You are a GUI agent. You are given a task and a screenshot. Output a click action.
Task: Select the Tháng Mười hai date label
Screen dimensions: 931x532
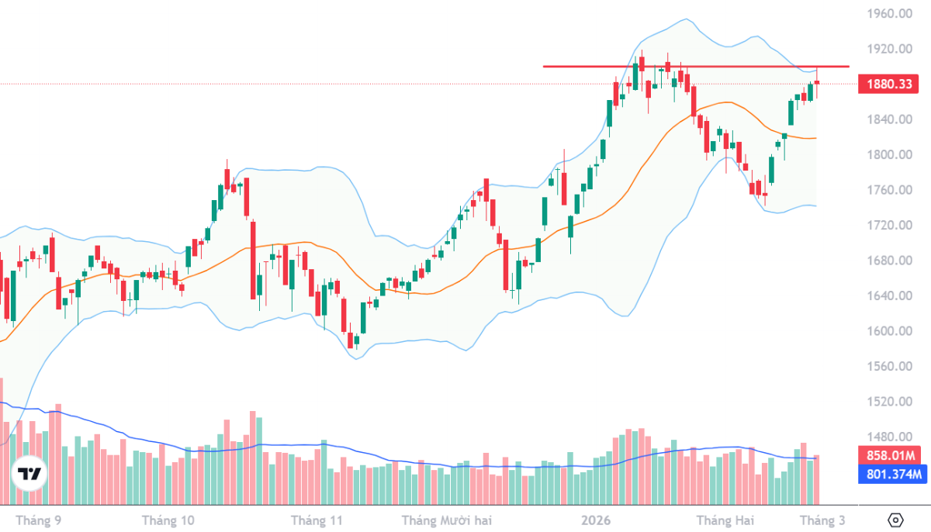coord(446,520)
